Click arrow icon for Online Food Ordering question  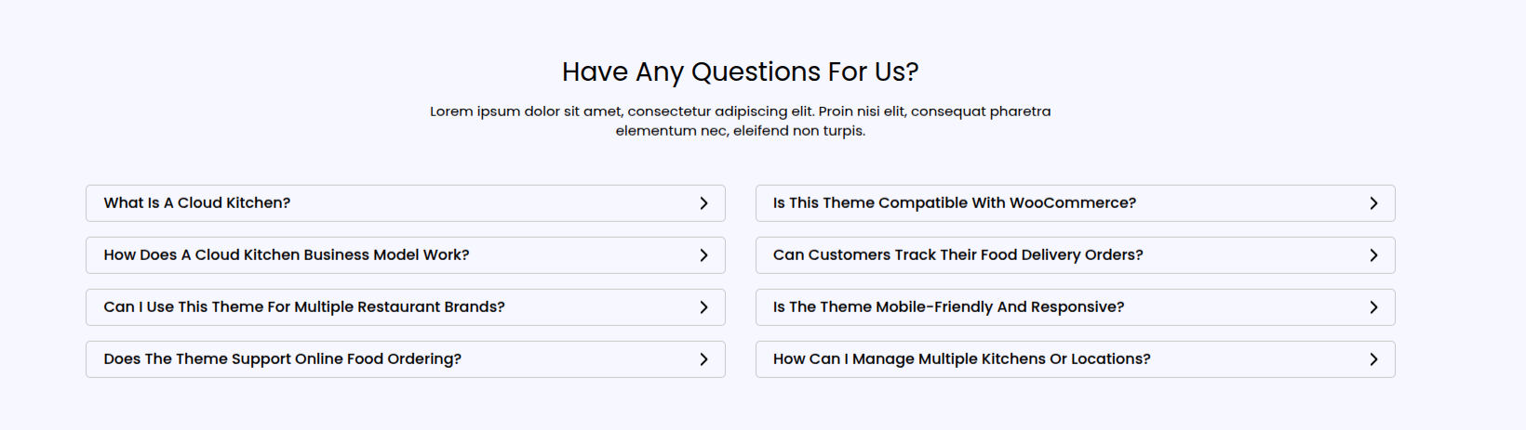(x=703, y=359)
